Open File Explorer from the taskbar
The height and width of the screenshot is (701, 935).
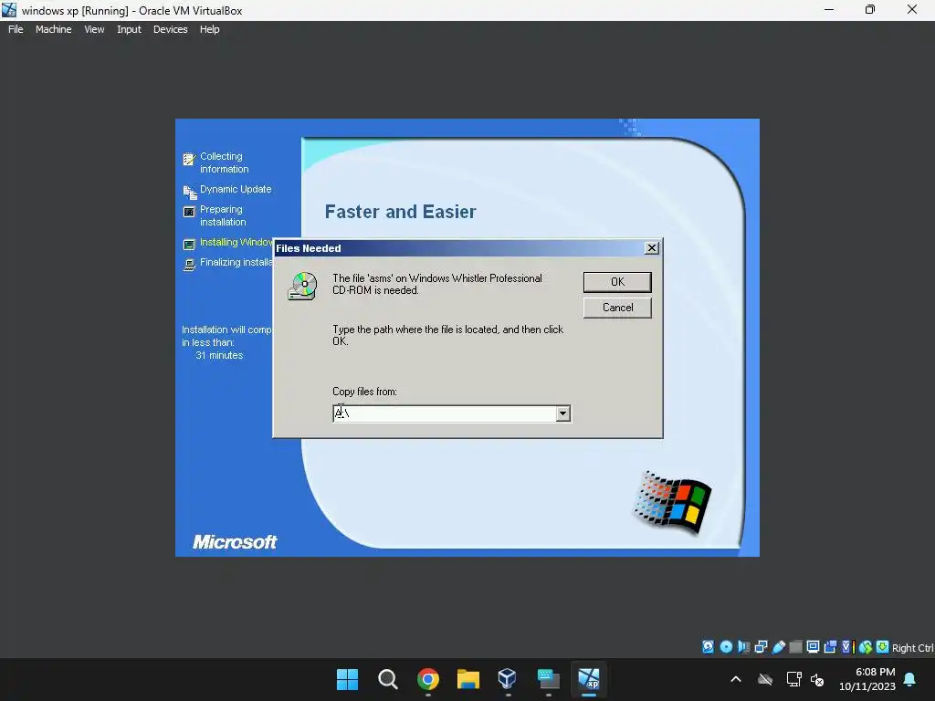468,679
